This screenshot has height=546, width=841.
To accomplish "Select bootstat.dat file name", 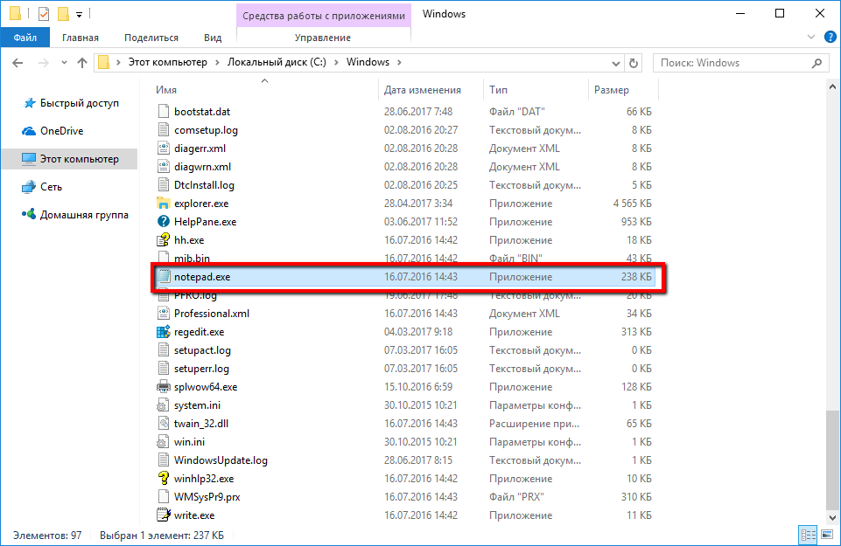I will [x=202, y=112].
